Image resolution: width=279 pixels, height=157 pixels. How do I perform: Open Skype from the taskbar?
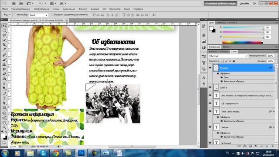click(x=43, y=153)
